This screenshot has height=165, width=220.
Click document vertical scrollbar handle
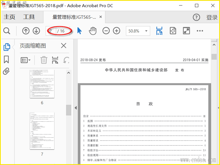pos(214,57)
